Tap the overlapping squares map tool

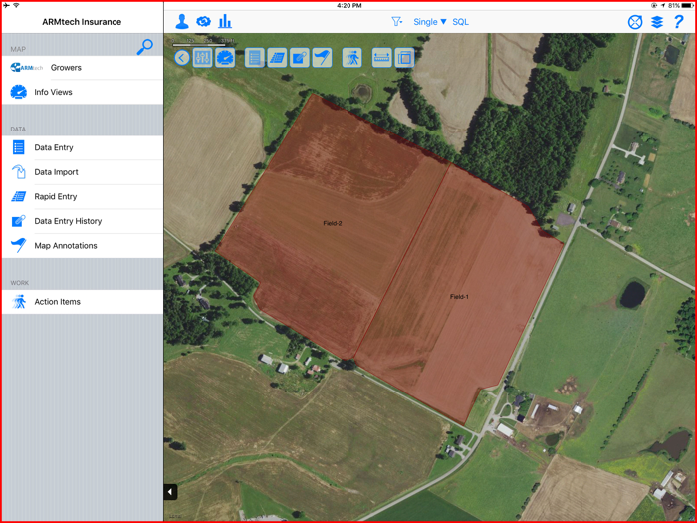404,58
